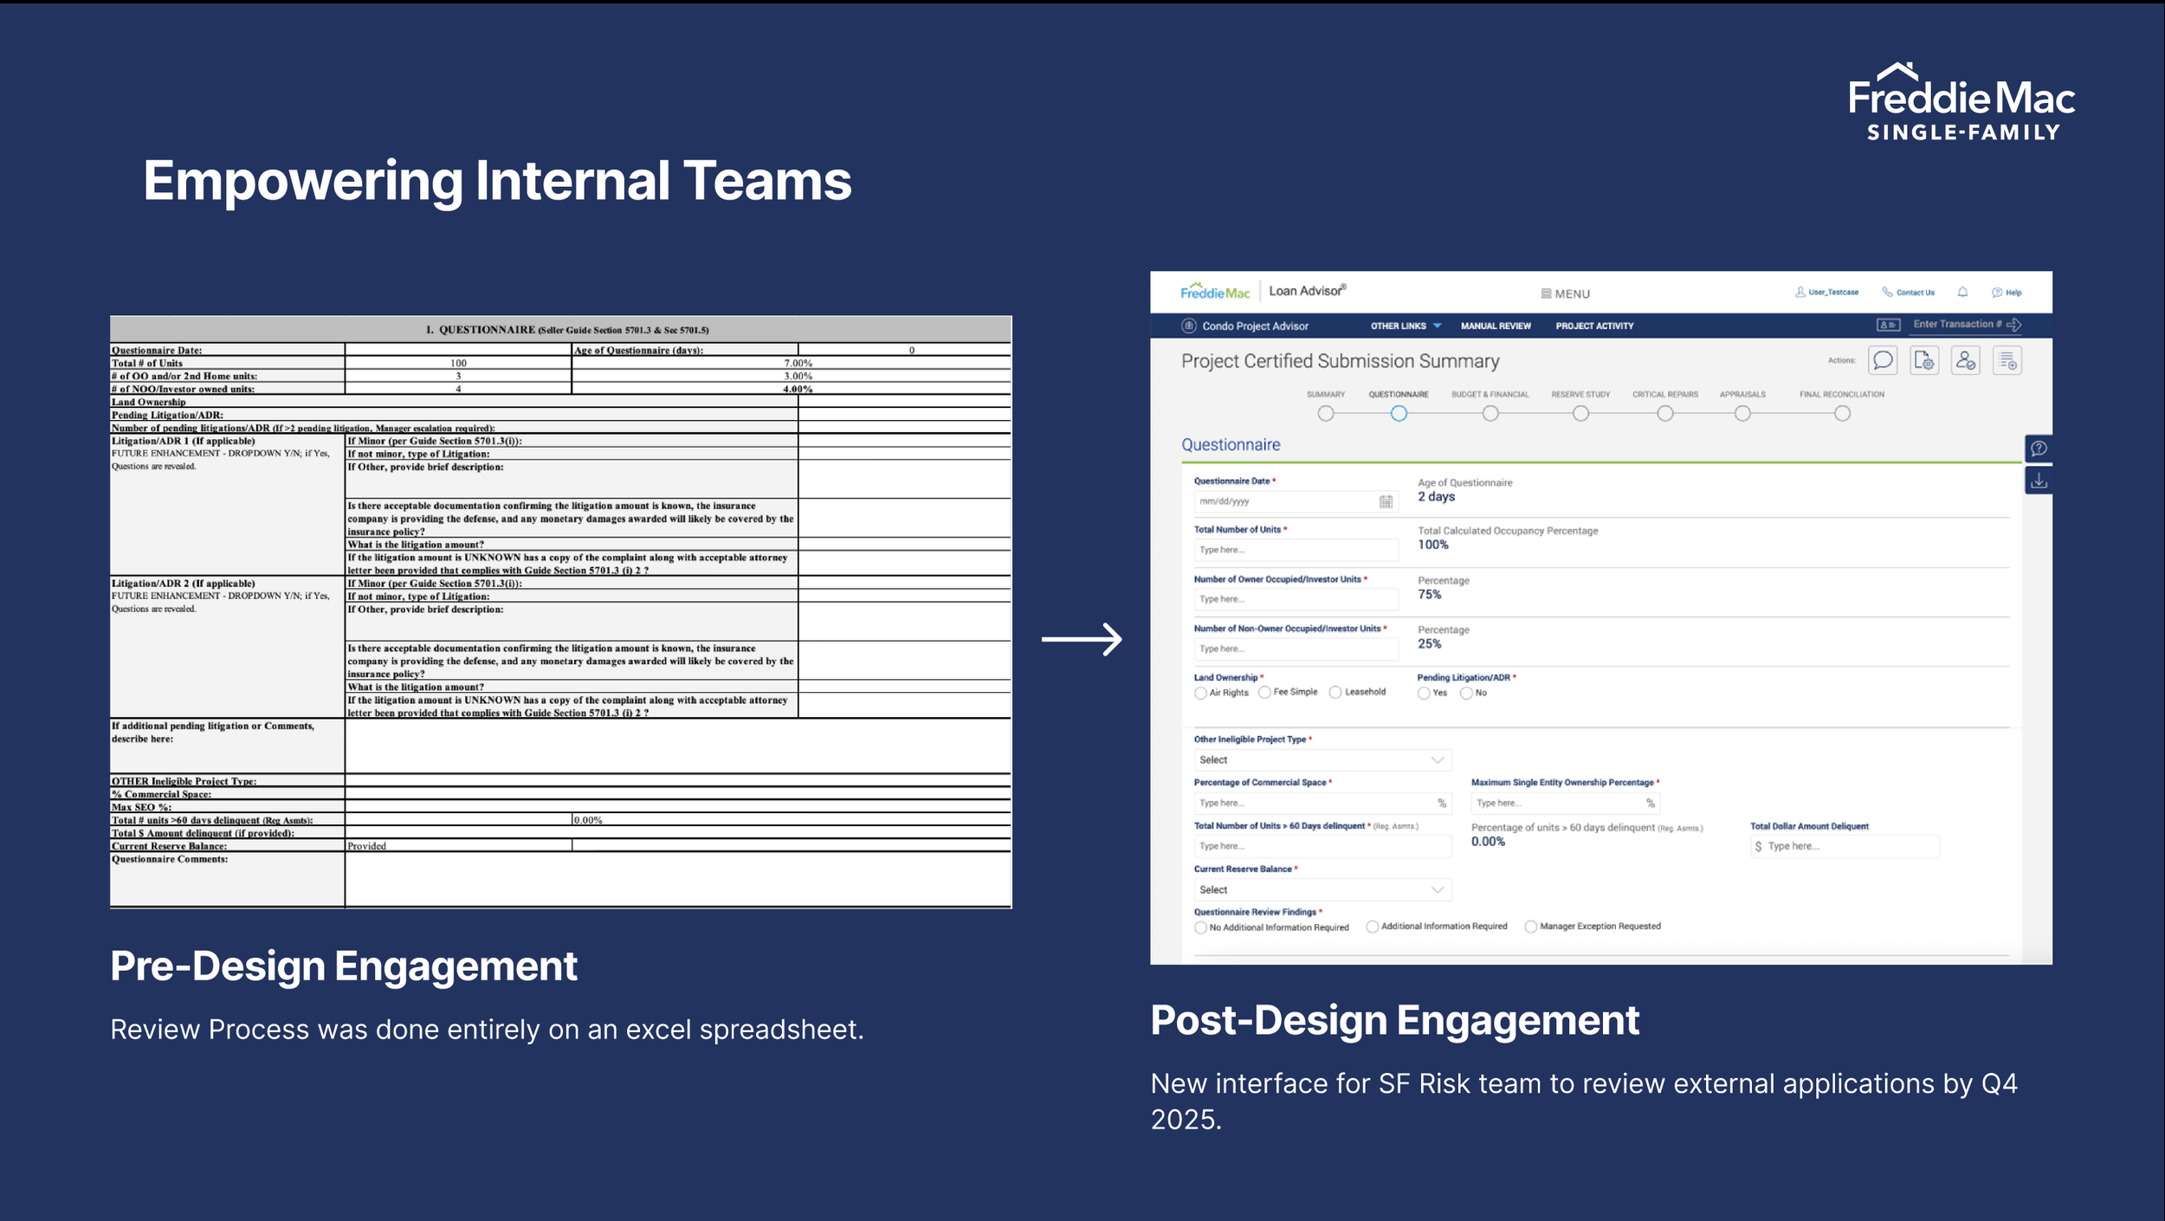
Task: Click the user approval action icon
Action: pyautogui.click(x=1966, y=360)
